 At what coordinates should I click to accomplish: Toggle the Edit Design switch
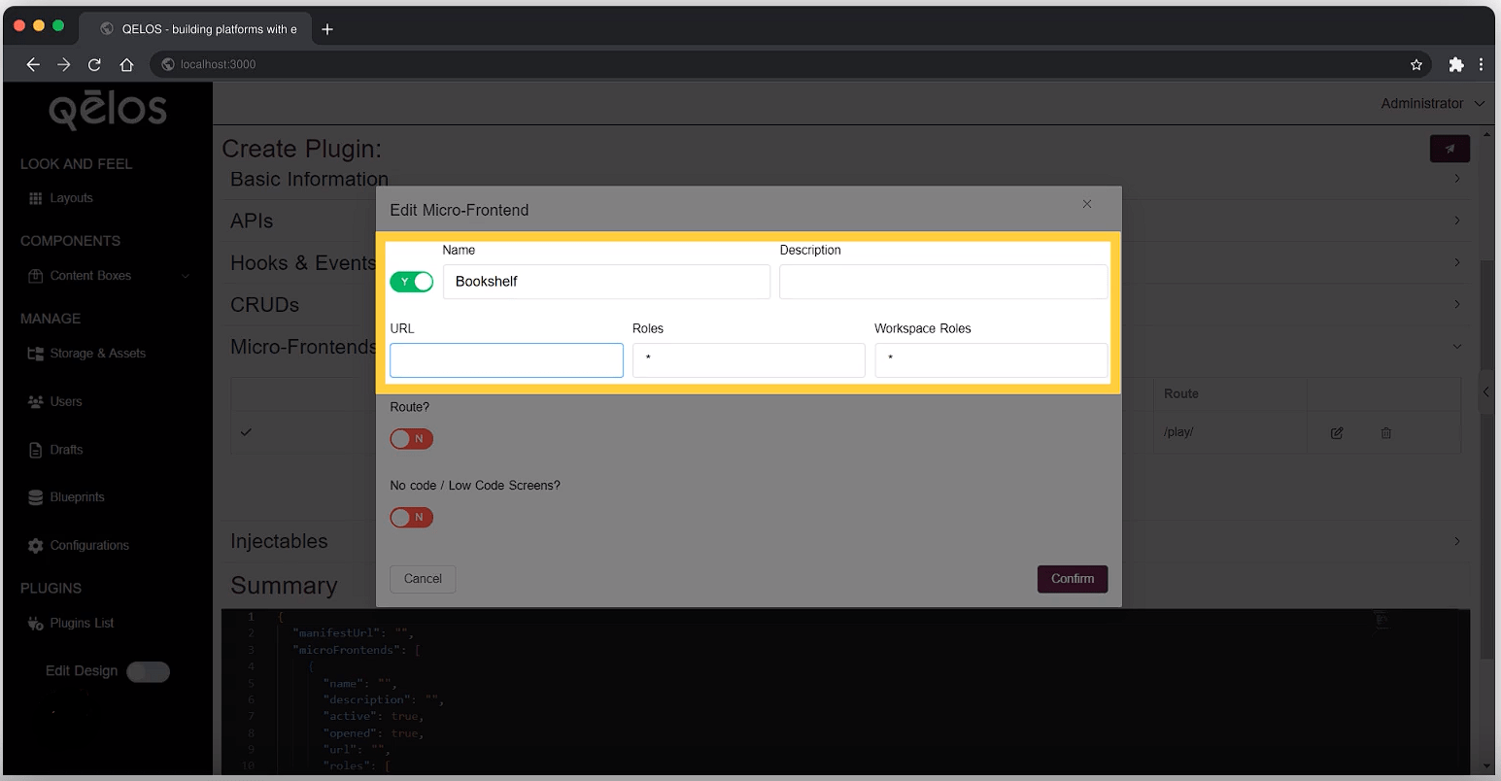[x=148, y=671]
